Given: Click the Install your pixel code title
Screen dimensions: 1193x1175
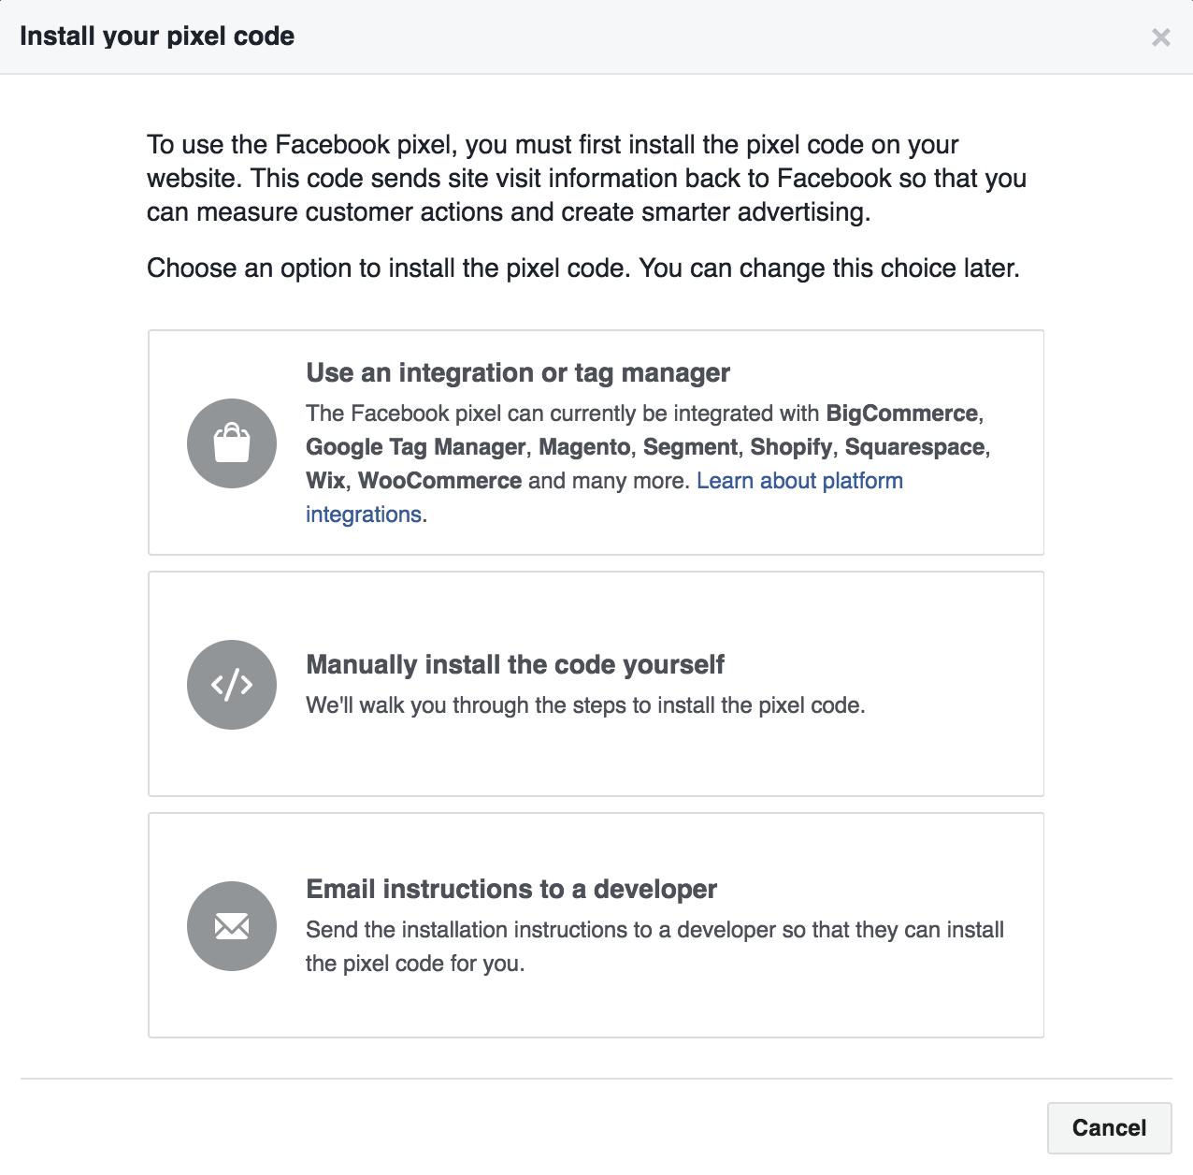Looking at the screenshot, I should pyautogui.click(x=157, y=36).
